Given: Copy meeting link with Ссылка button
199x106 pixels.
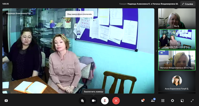Looking at the screenshot, I should (x=188, y=4).
